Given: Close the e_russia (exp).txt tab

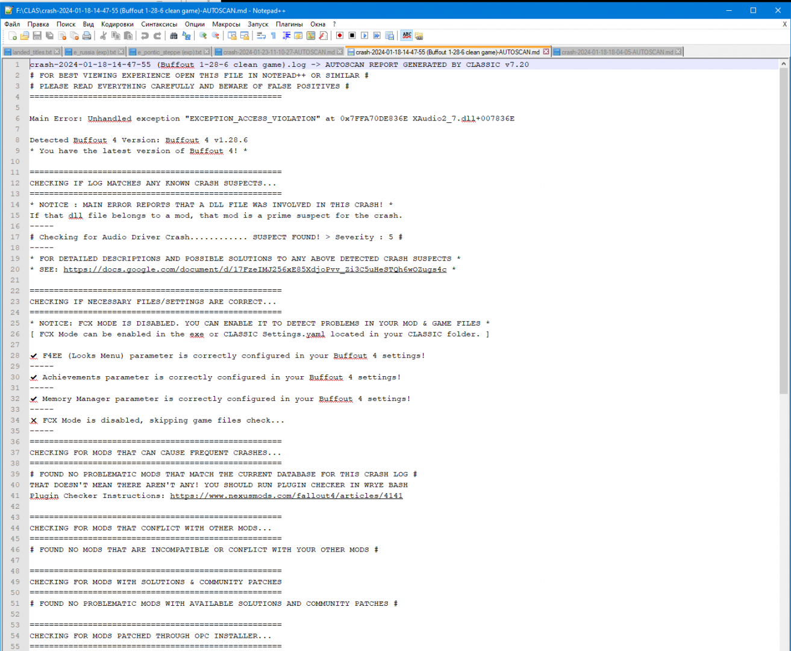Looking at the screenshot, I should click(121, 52).
